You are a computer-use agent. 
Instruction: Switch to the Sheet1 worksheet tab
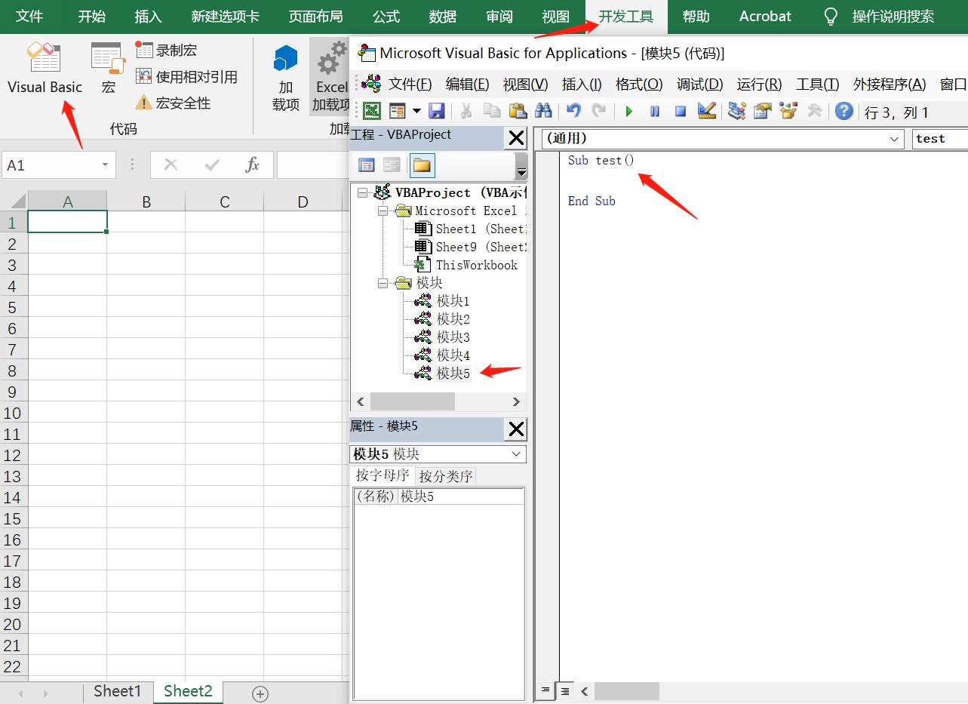click(x=118, y=691)
